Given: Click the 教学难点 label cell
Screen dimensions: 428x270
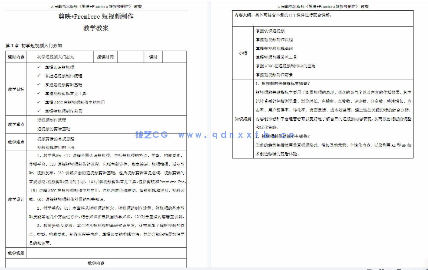Looking at the screenshot, I should (16, 142).
